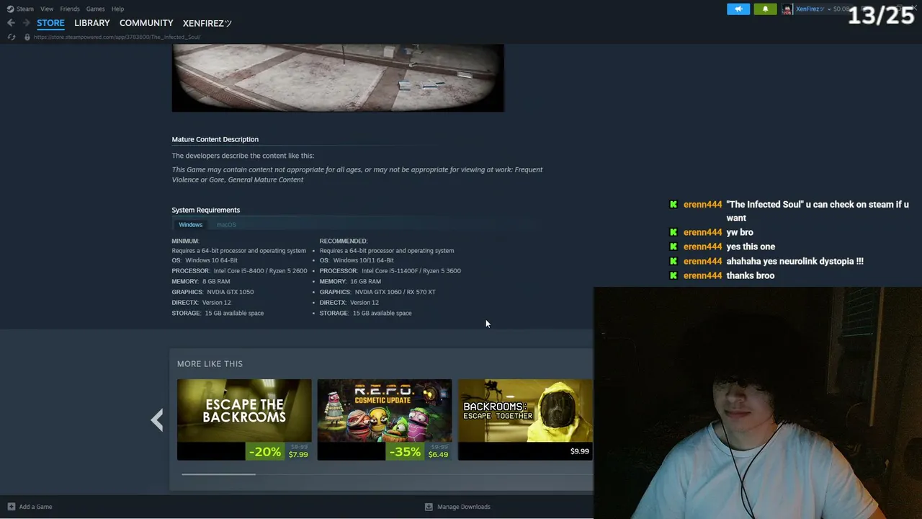The image size is (922, 519).
Task: Click recommended memory '16 GB RAM'
Action: [366, 282]
